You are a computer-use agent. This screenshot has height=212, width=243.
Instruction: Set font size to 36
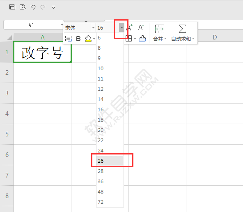pos(110,182)
